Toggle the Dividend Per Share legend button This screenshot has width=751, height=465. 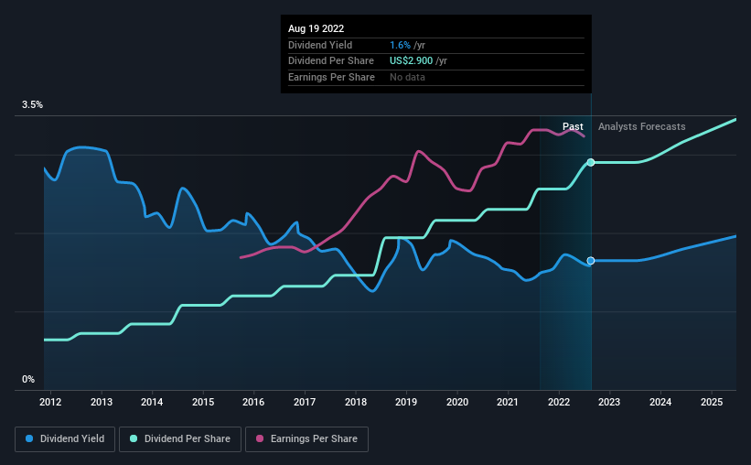180,439
